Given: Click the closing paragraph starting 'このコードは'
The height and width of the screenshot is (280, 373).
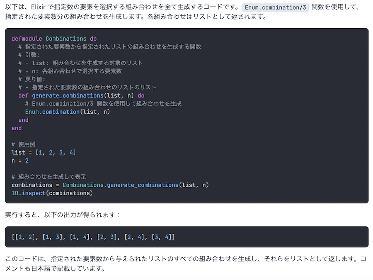Looking at the screenshot, I should click(186, 263).
